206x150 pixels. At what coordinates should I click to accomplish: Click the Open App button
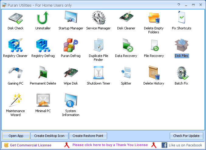[x=16, y=136]
